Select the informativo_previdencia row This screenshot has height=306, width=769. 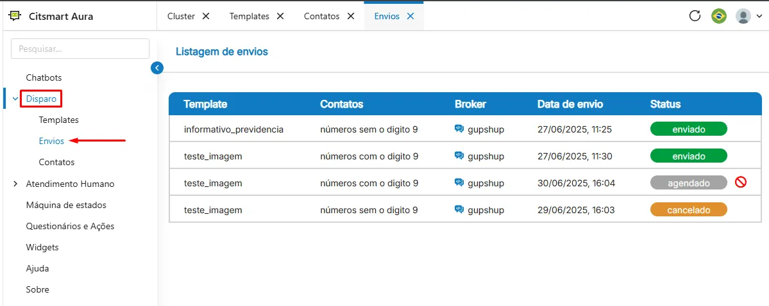[x=465, y=129]
